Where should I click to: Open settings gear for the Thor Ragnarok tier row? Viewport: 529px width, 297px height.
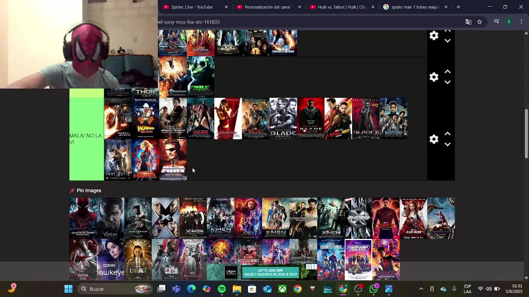tap(434, 36)
